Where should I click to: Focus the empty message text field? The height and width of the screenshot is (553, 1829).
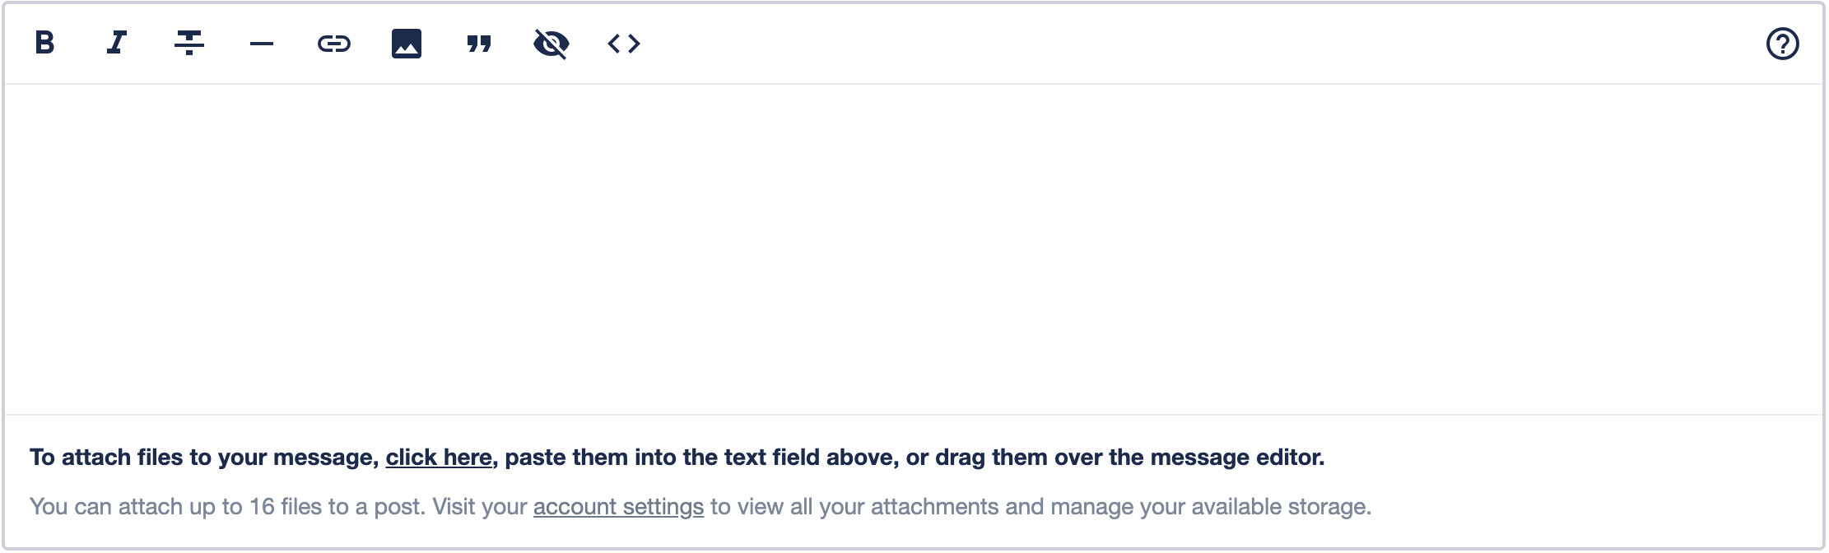point(914,247)
